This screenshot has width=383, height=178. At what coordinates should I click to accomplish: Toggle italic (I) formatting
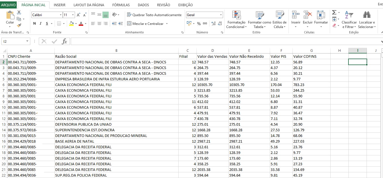[x=41, y=24]
